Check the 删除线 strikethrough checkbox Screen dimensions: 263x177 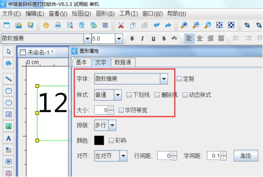pyautogui.click(x=157, y=95)
